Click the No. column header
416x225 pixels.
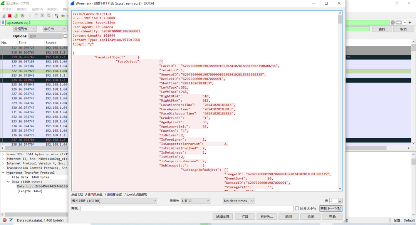9,42
